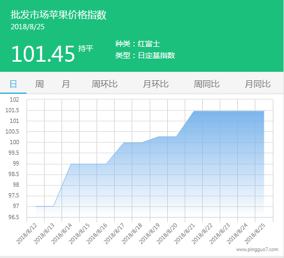Switch to 周环比 tab
This screenshot has width=284, height=258.
105,84
